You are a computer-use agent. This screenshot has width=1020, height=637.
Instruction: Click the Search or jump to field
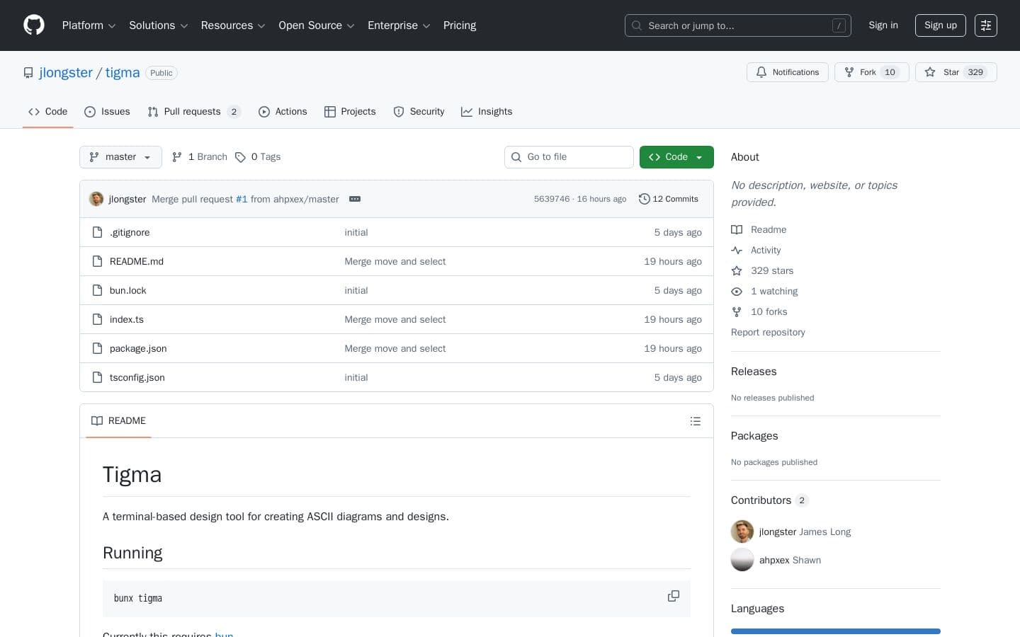pyautogui.click(x=738, y=25)
